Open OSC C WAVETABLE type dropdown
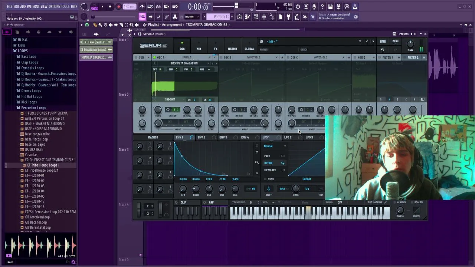Image resolution: width=475 pixels, height=267 pixels. point(343,57)
